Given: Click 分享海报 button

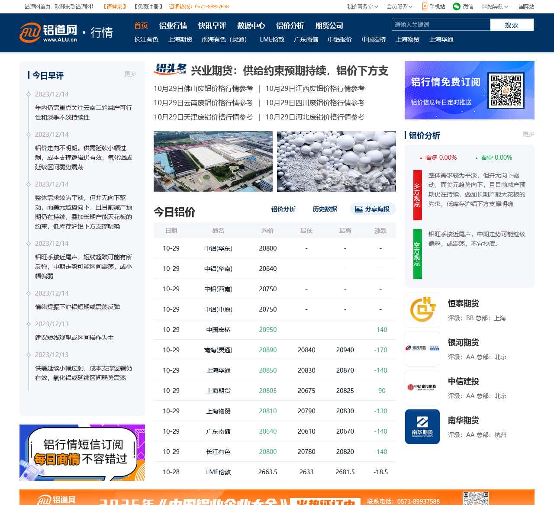Looking at the screenshot, I should click(x=373, y=209).
